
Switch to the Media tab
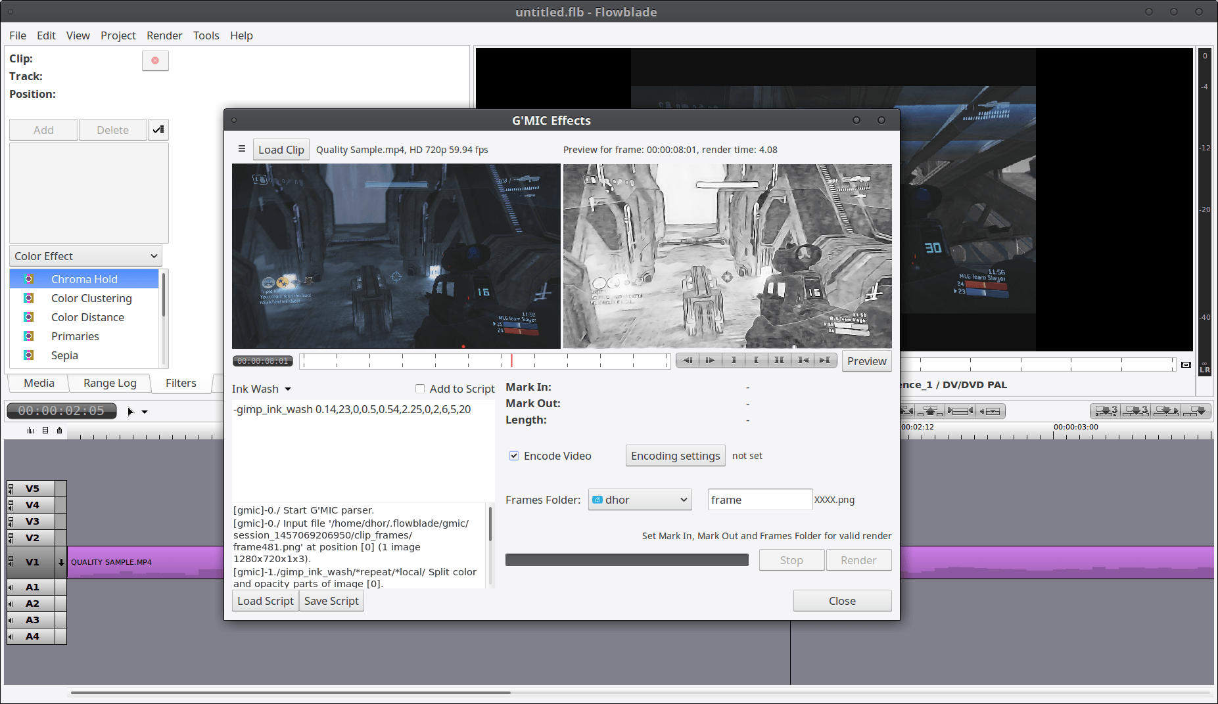(x=39, y=383)
